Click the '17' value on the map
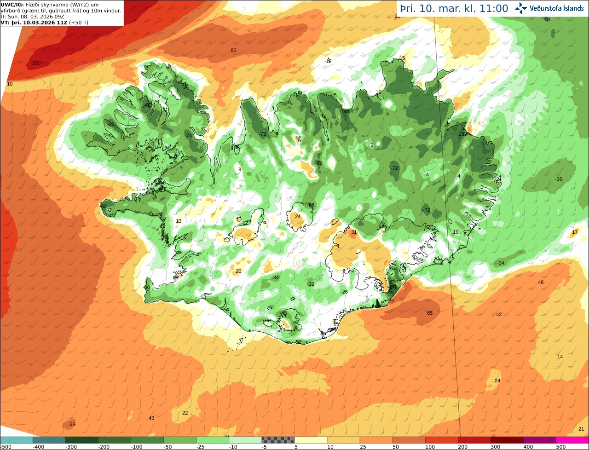The image size is (589, 450). 575,232
